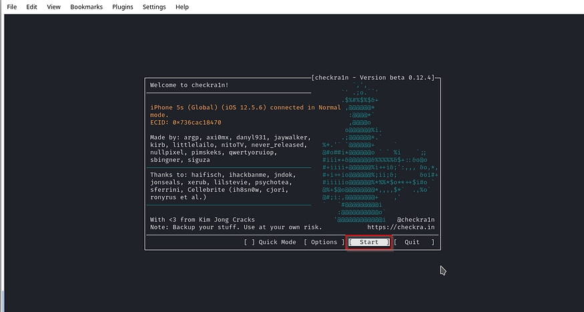Select the Options button in checkra1n
The width and height of the screenshot is (584, 312).
pyautogui.click(x=324, y=242)
